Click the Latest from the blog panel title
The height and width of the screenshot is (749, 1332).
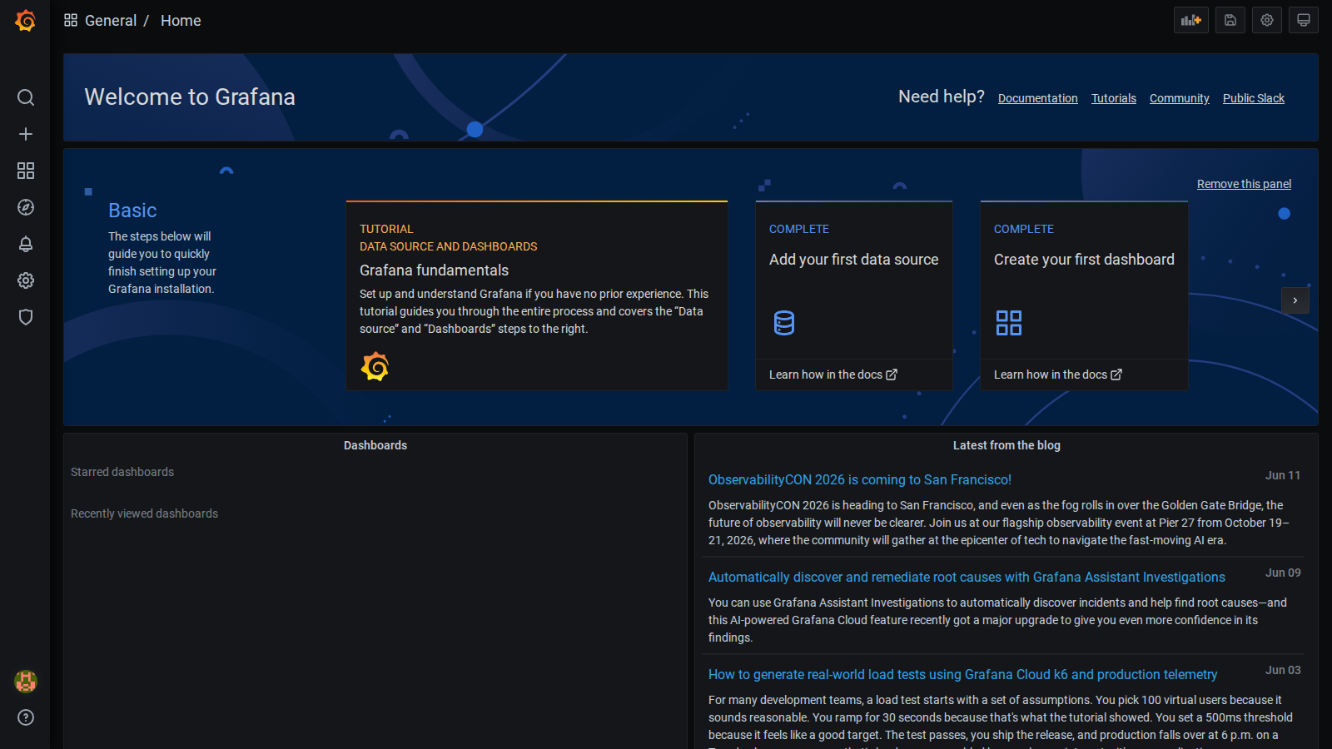1006,445
